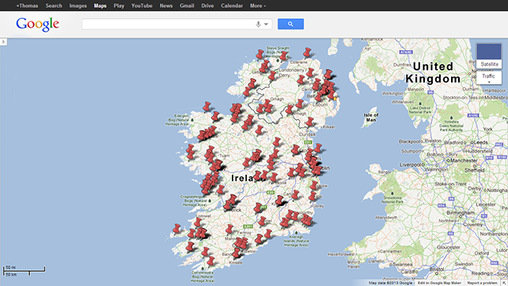Select the pin near Dundalk
Viewport: 508px width, 286px height.
click(x=309, y=122)
